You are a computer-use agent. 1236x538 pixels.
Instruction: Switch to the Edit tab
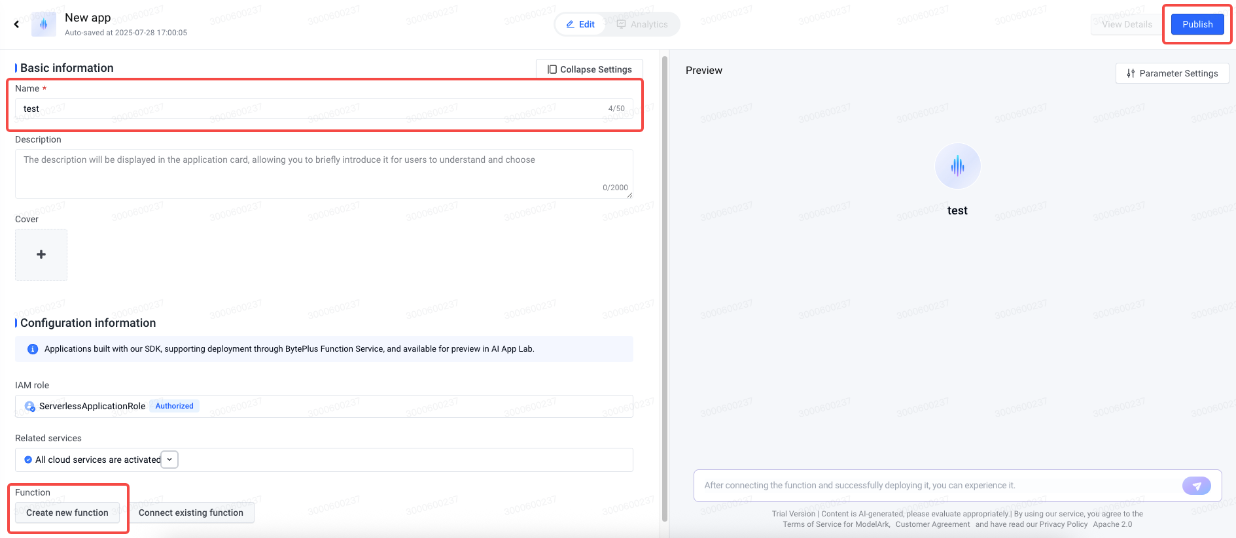click(x=580, y=24)
